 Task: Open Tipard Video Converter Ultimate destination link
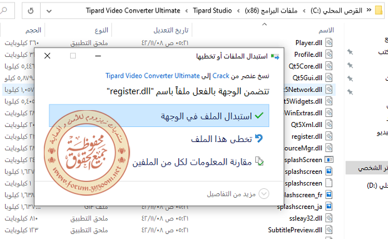pos(153,76)
